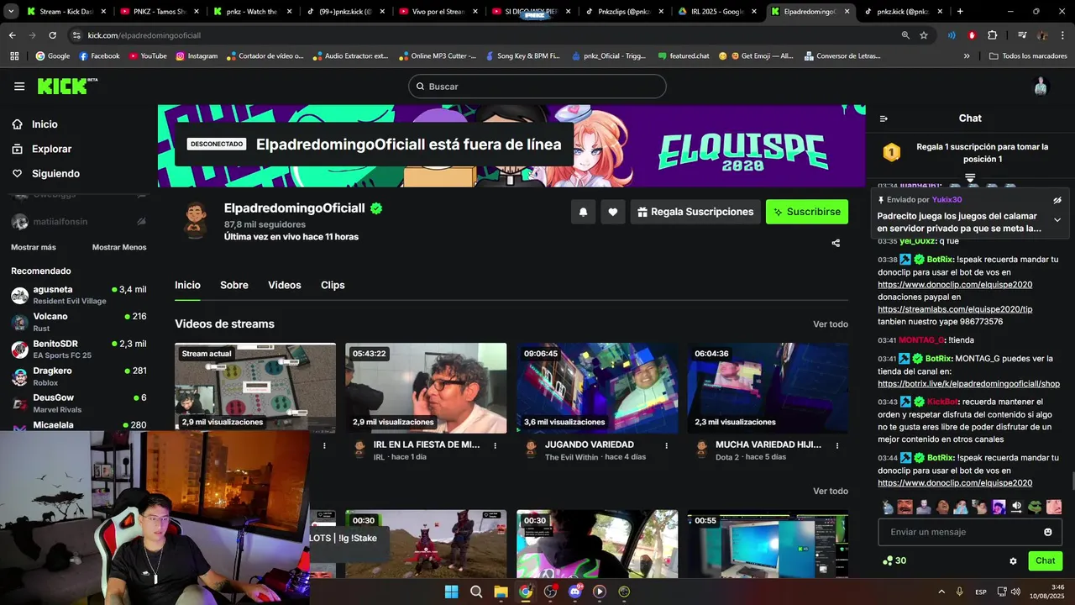
Task: Open the Clips tab of the channel
Action: tap(333, 286)
